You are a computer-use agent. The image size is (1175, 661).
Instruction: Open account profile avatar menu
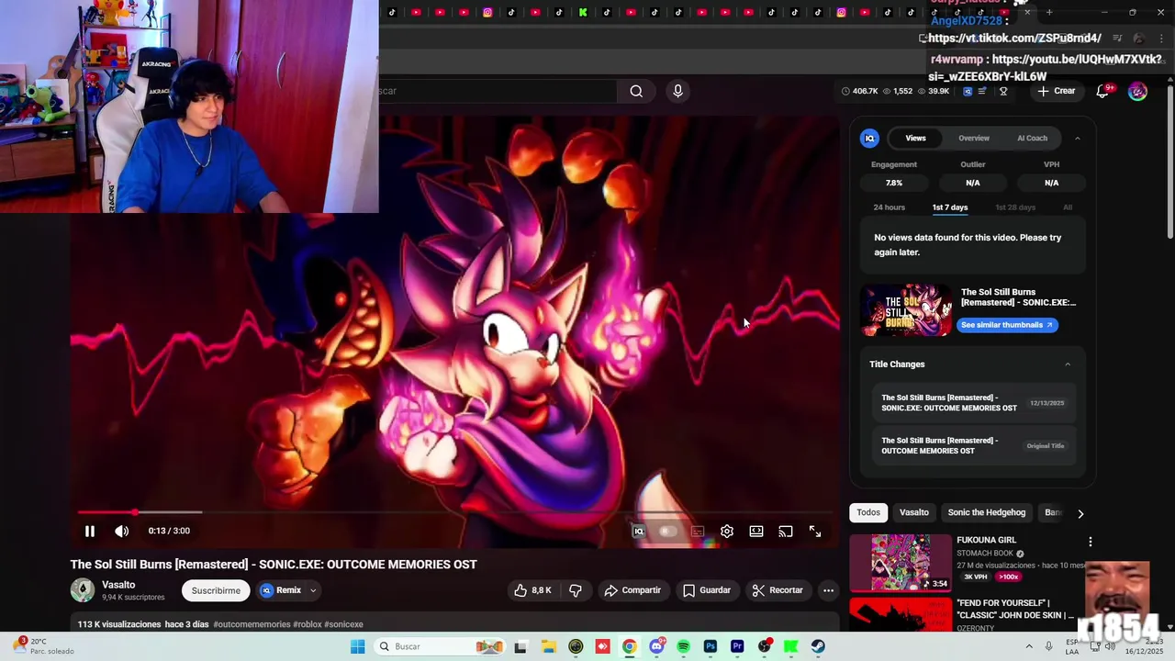point(1137,91)
